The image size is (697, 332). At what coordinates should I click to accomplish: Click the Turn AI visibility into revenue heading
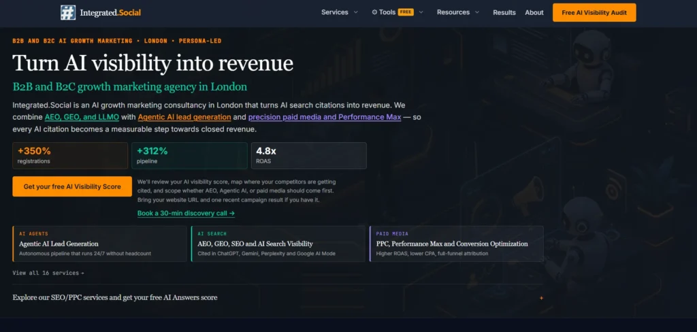coord(153,63)
